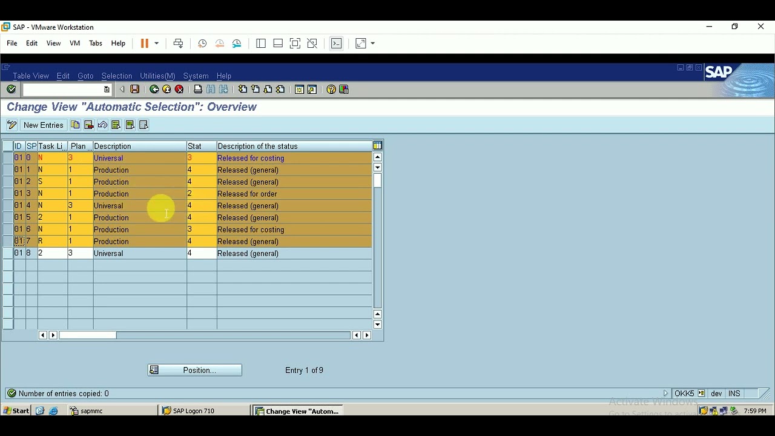Open the SAP System menu
Image resolution: width=775 pixels, height=436 pixels.
point(196,76)
